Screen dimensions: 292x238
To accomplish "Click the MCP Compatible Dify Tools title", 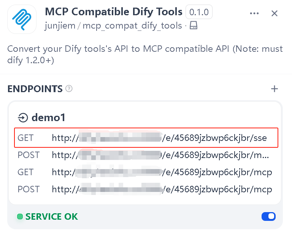I will pos(114,12).
